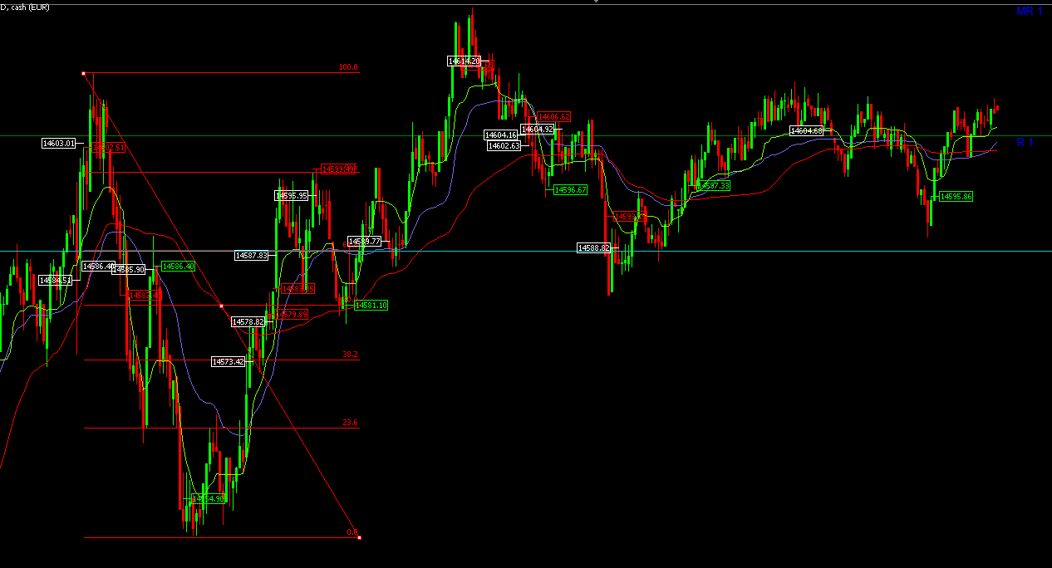Select the Fibonacci 0.0 level label
Screen dimensions: 1052x568
[351, 532]
